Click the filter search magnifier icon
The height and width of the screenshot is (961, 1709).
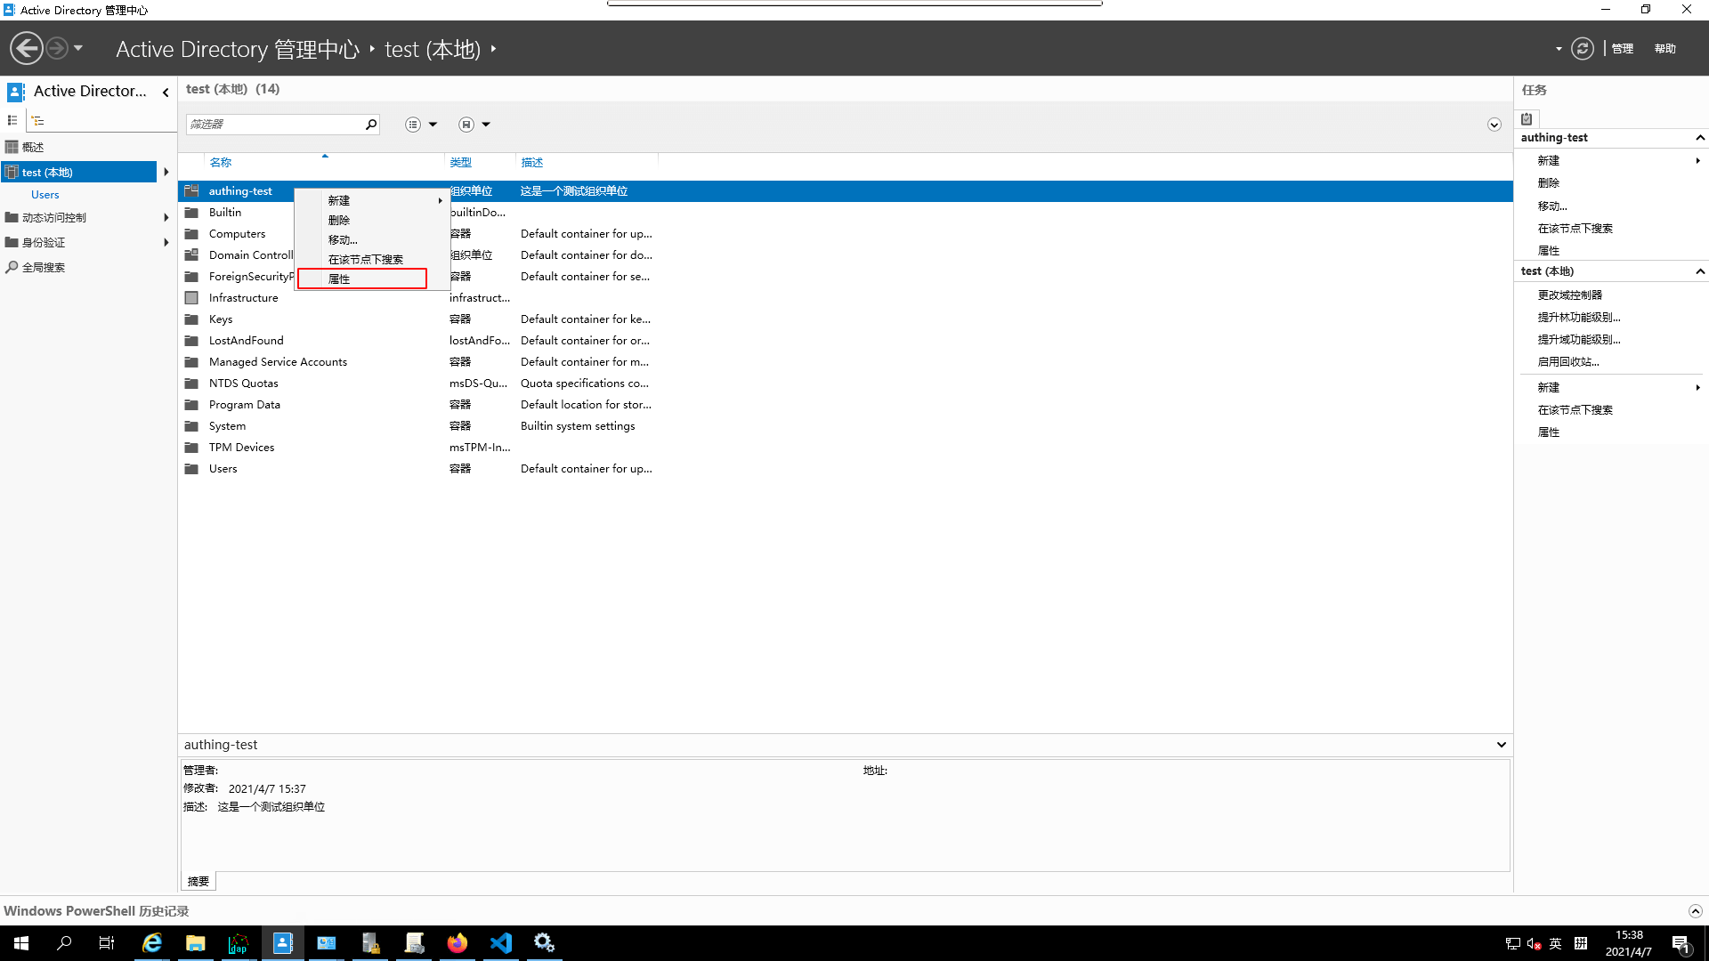371,125
